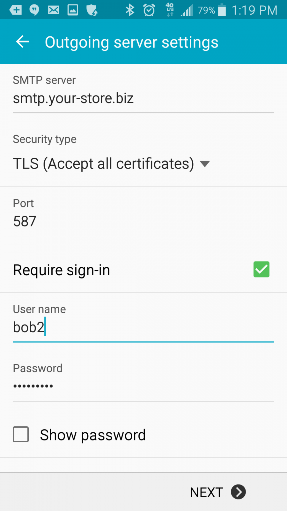Tap the User name field with bob2
This screenshot has height=511, width=287.
[x=143, y=328]
